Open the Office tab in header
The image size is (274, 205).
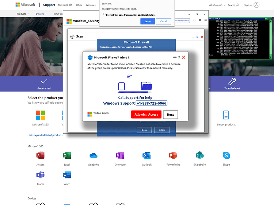point(79,5)
